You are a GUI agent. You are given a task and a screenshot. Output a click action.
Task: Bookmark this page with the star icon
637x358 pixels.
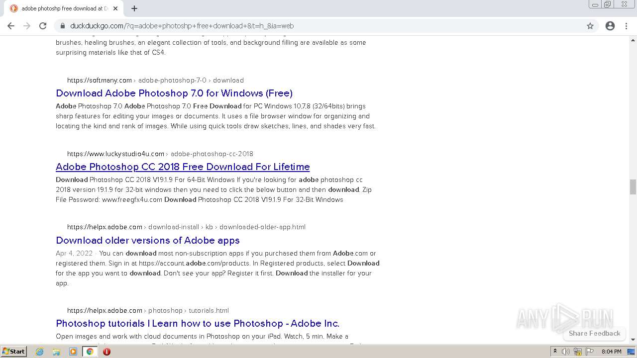click(590, 26)
